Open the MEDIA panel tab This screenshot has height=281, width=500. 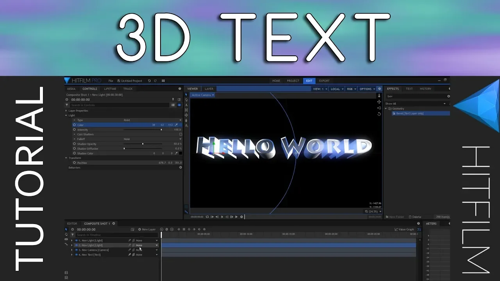71,89
